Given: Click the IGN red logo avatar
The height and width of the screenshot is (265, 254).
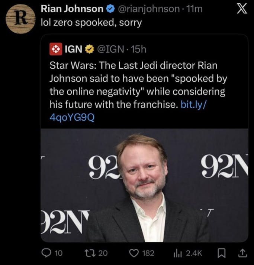Looking at the screenshot, I should [55, 48].
